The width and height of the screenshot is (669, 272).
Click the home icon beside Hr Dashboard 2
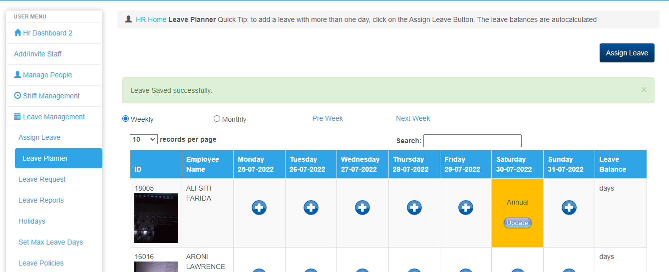(18, 32)
